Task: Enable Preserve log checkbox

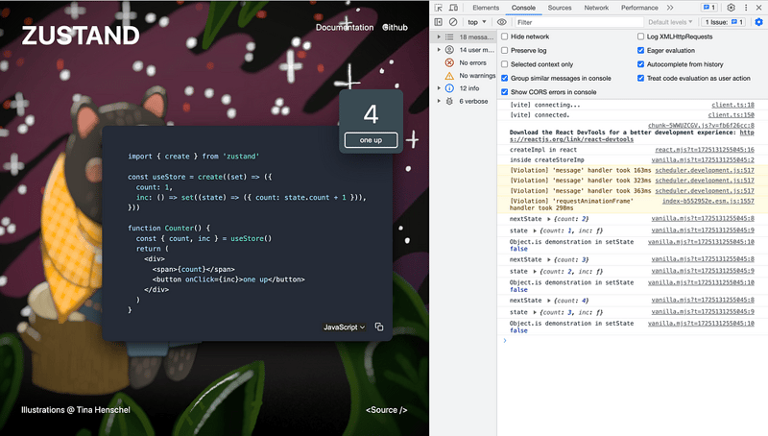Action: 505,50
